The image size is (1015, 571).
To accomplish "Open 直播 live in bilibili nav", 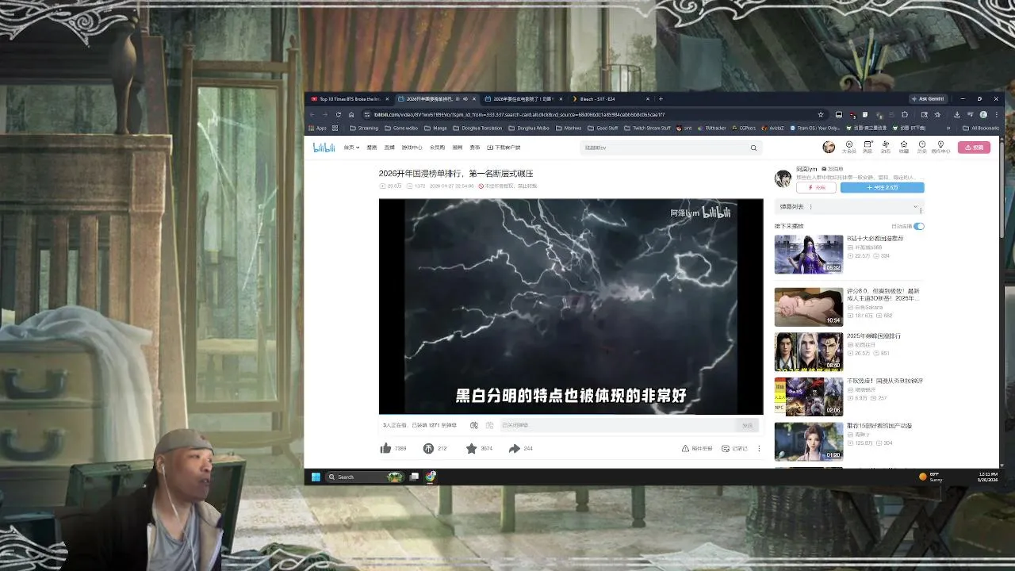I will [389, 148].
